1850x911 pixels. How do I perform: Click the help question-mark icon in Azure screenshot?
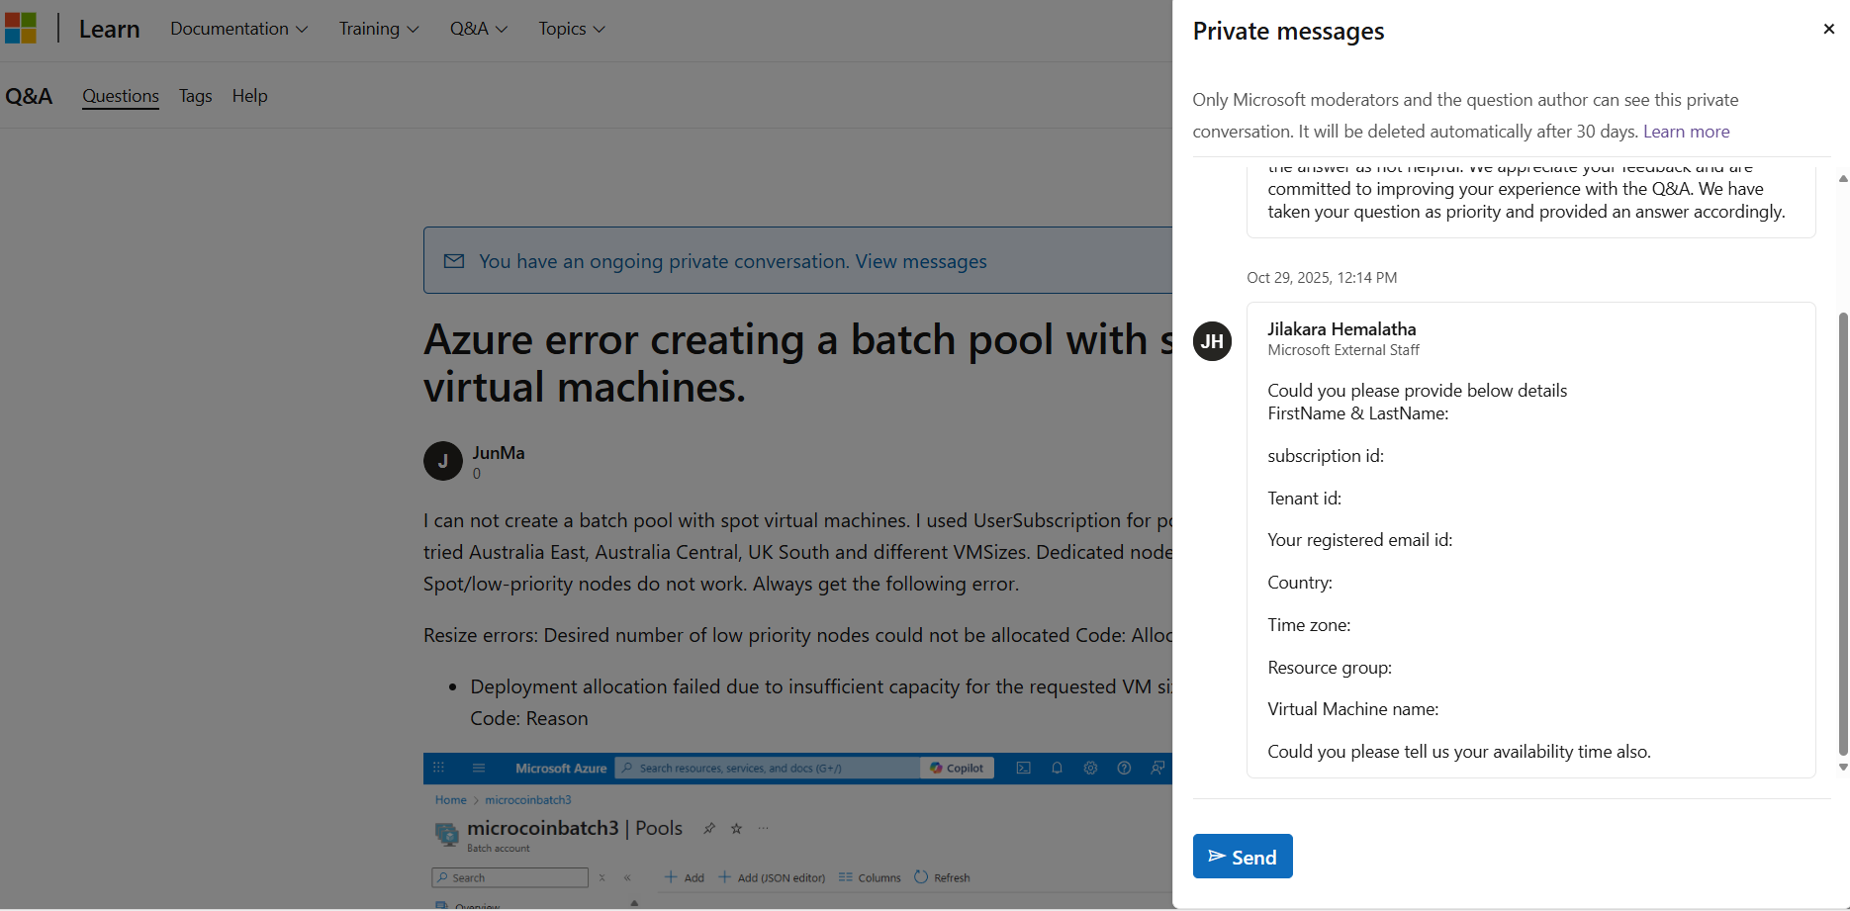click(1124, 768)
